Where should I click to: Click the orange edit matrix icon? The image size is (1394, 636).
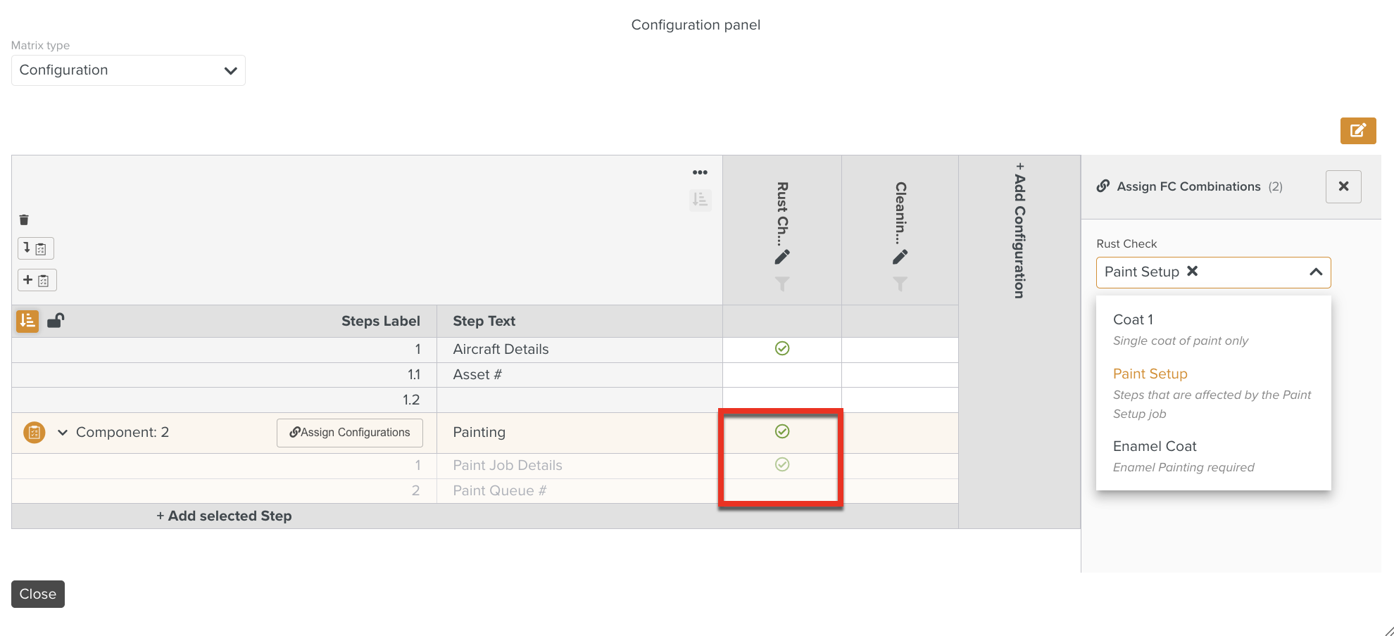(x=1357, y=130)
